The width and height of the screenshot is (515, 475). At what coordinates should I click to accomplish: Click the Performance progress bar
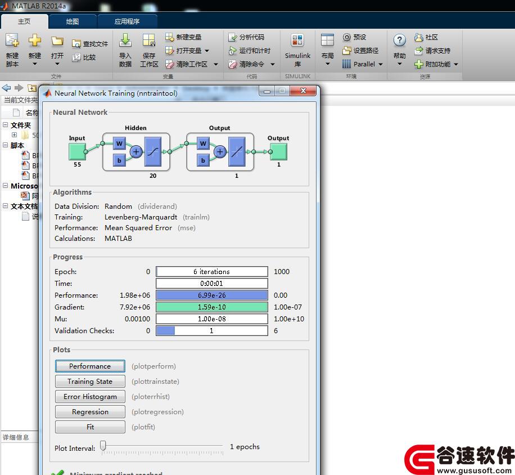(x=212, y=295)
